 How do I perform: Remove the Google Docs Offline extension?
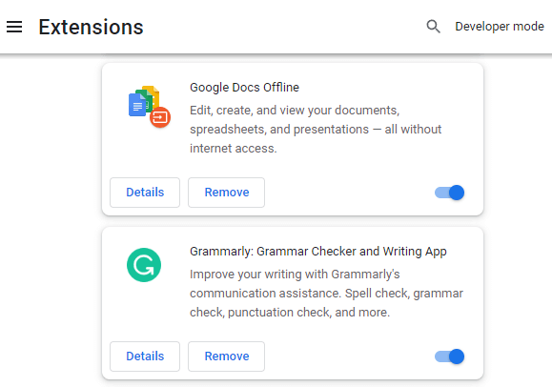click(x=226, y=193)
